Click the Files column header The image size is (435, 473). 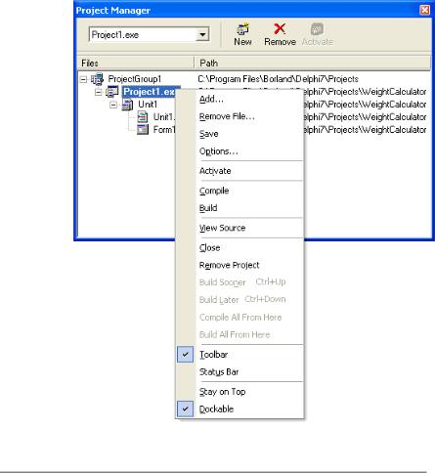[136, 63]
